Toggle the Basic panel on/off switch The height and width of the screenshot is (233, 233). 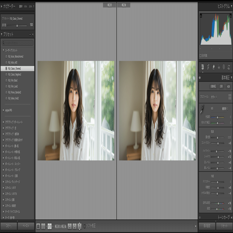point(200,78)
